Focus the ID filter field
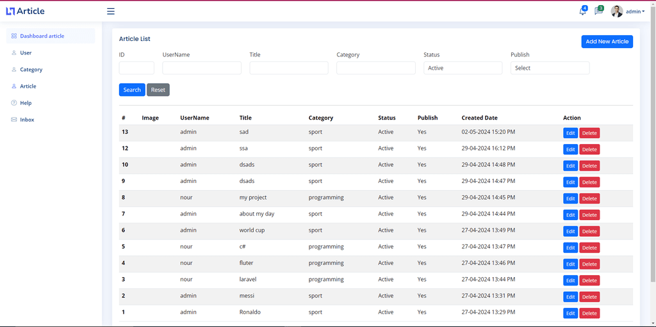Screen dimensions: 656x327 (x=136, y=68)
